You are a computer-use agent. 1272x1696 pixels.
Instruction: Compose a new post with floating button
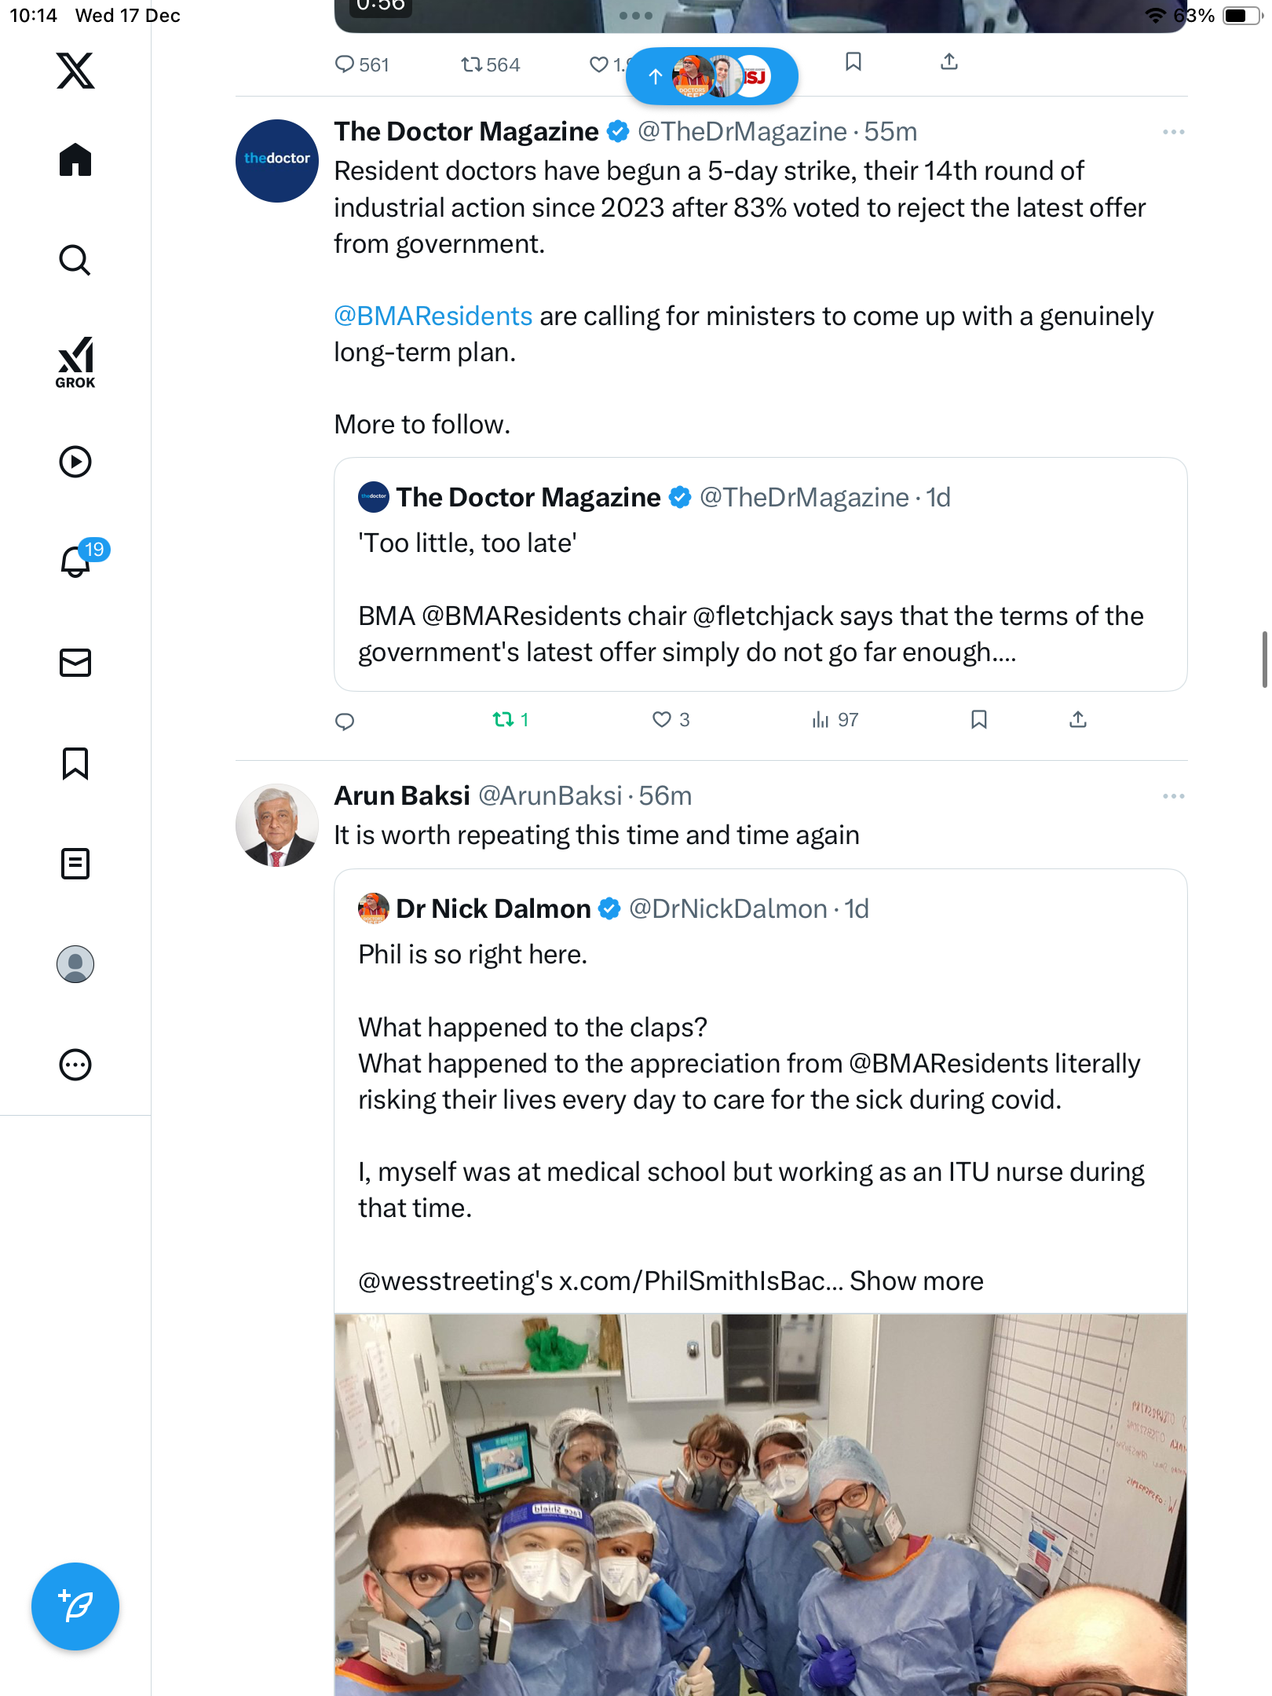pos(75,1606)
